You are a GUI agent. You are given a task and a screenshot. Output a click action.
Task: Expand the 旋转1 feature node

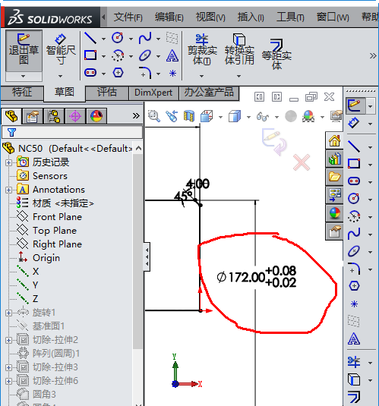[x=8, y=313]
